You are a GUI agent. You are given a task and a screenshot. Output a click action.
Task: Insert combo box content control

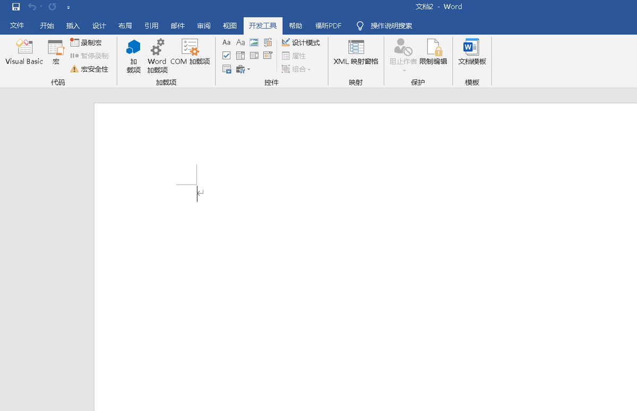coord(240,56)
